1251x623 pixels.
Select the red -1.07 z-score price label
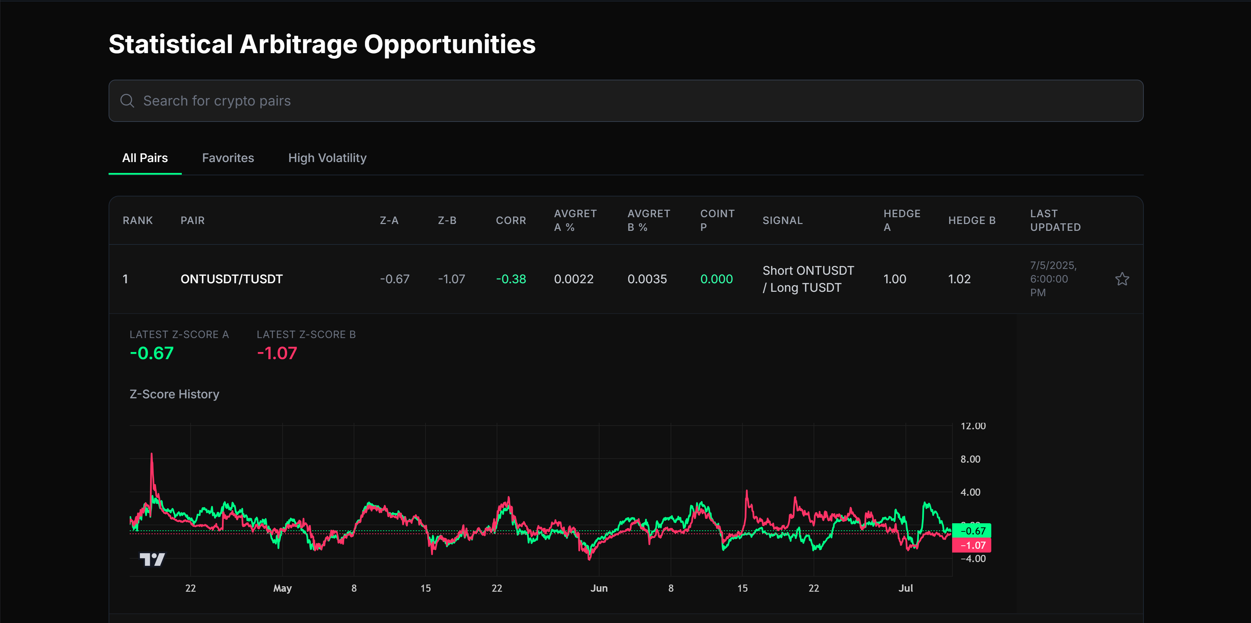click(x=972, y=545)
